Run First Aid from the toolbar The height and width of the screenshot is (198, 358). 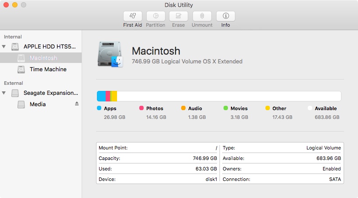pyautogui.click(x=133, y=16)
